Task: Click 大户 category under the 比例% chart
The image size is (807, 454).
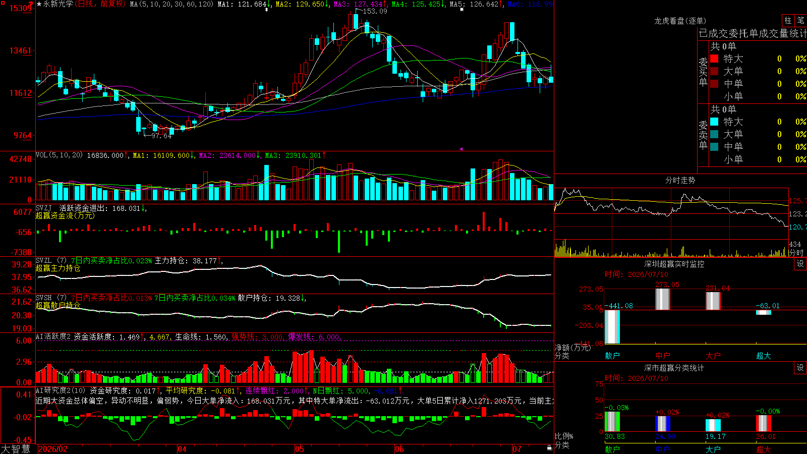Action: coord(713,449)
